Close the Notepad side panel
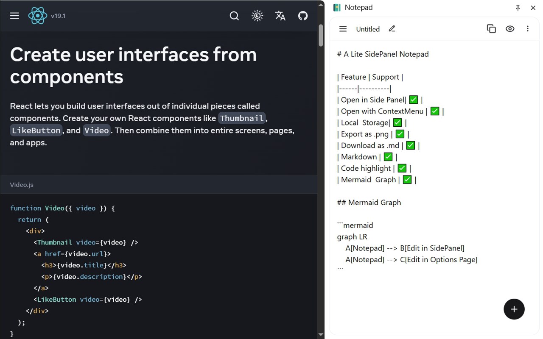This screenshot has height=339, width=543. [533, 8]
